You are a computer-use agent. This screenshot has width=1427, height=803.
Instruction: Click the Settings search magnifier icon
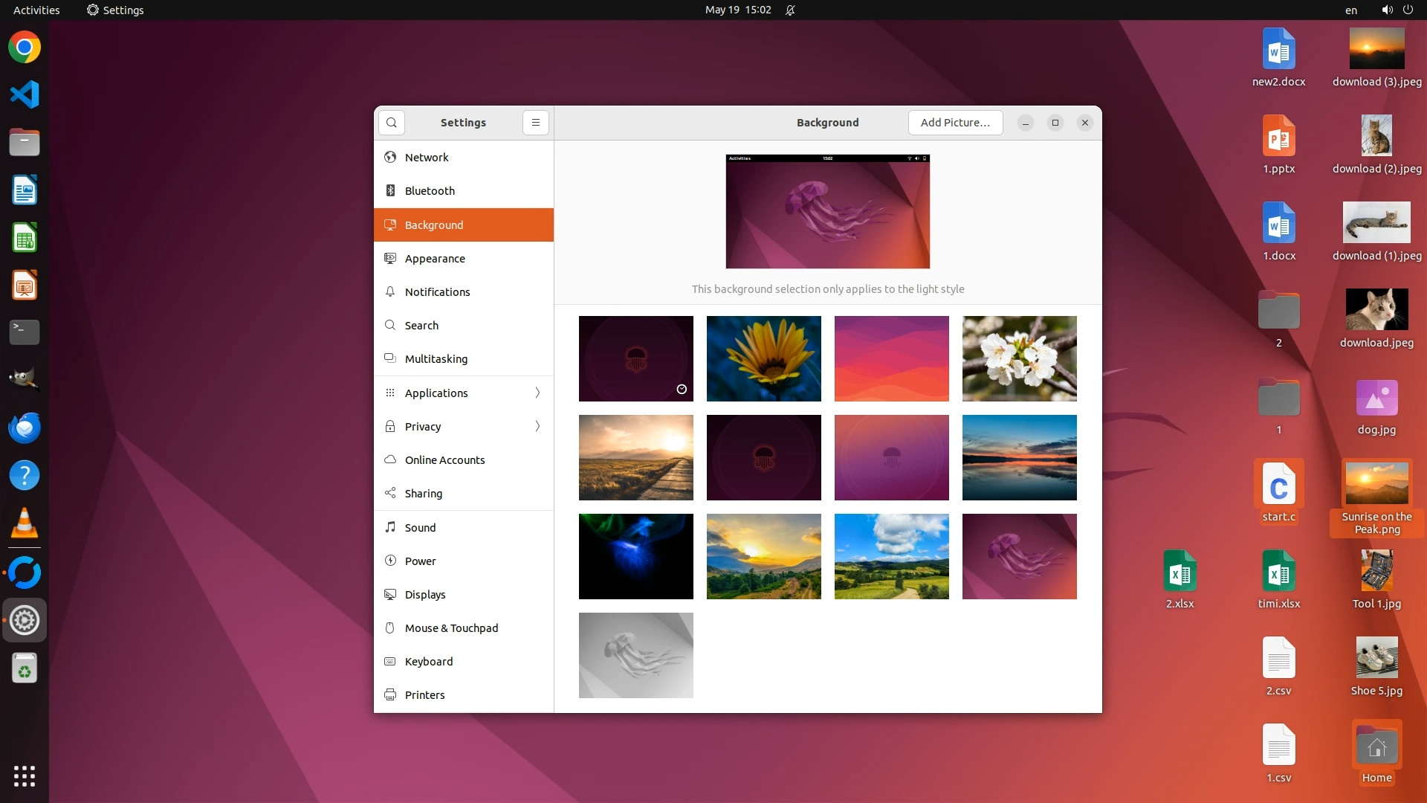point(392,123)
